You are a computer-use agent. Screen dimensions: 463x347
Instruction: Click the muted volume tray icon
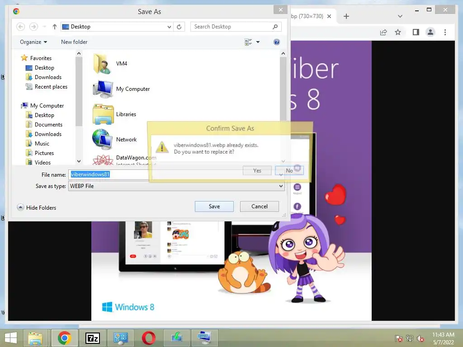pos(420,338)
